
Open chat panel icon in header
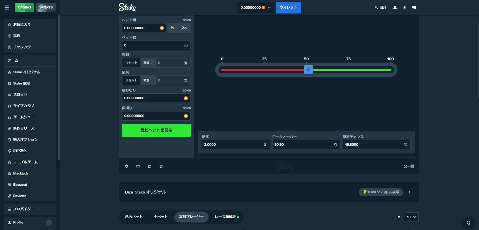[414, 7]
